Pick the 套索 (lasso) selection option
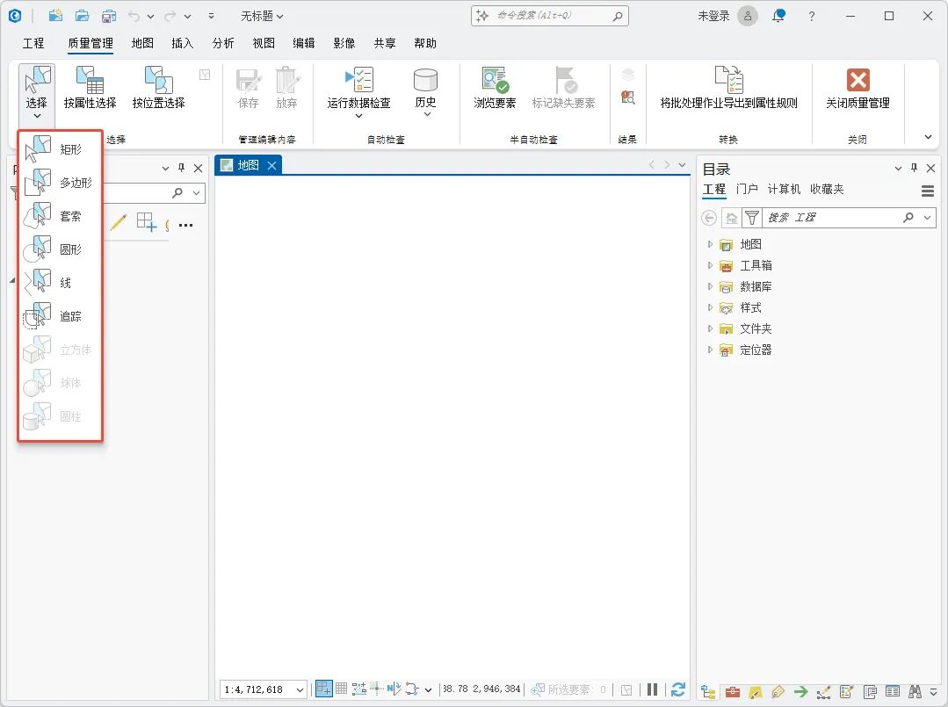 60,216
